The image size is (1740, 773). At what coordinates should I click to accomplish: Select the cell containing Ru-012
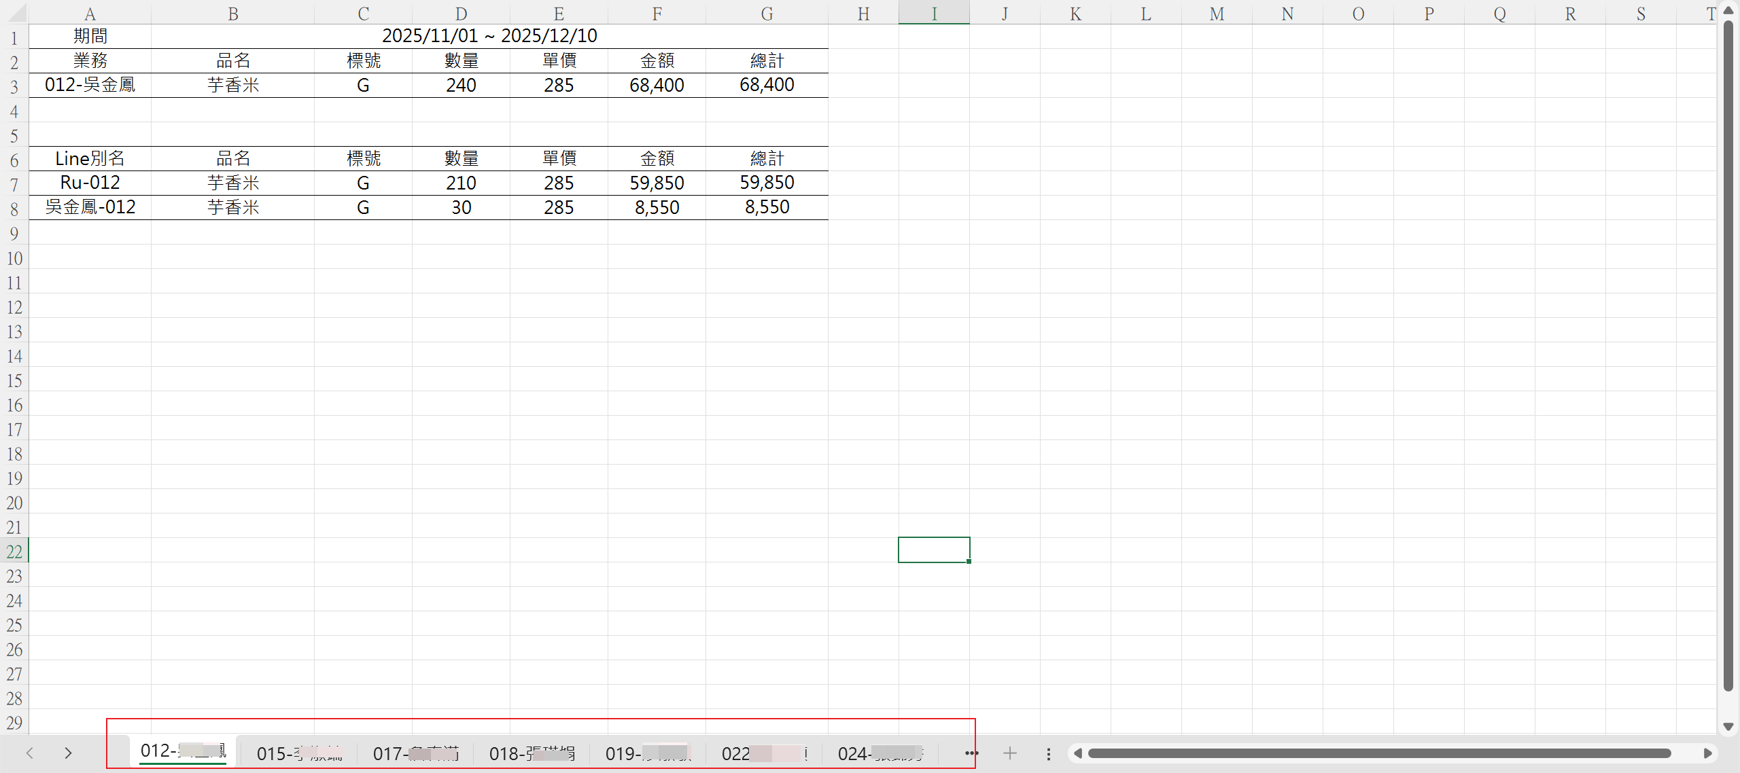tap(90, 183)
